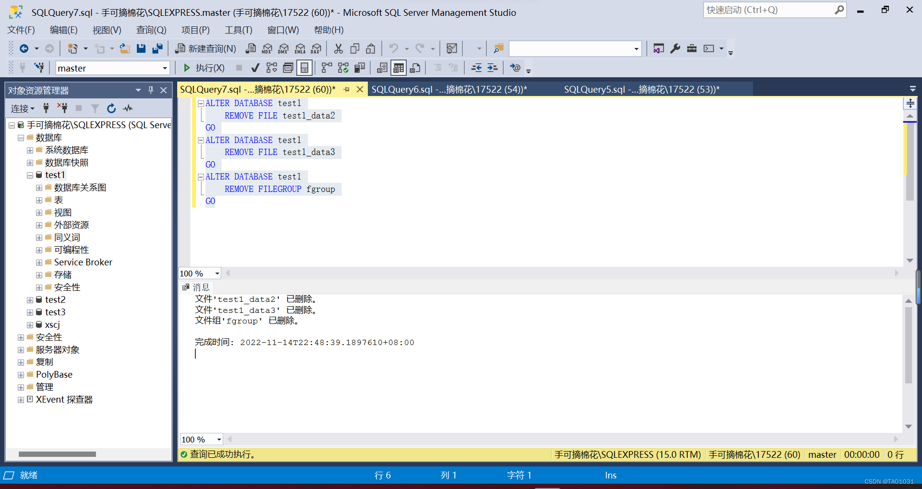Viewport: 922px width, 489px height.
Task: Click the find combo box in toolbar
Action: [x=575, y=48]
